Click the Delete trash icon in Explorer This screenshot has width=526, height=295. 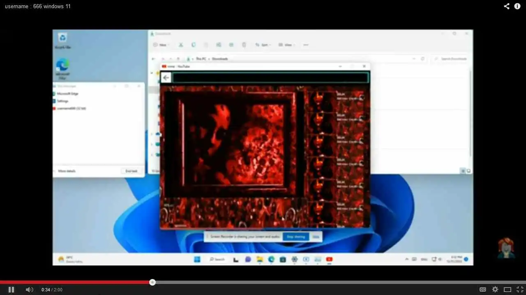click(x=244, y=45)
